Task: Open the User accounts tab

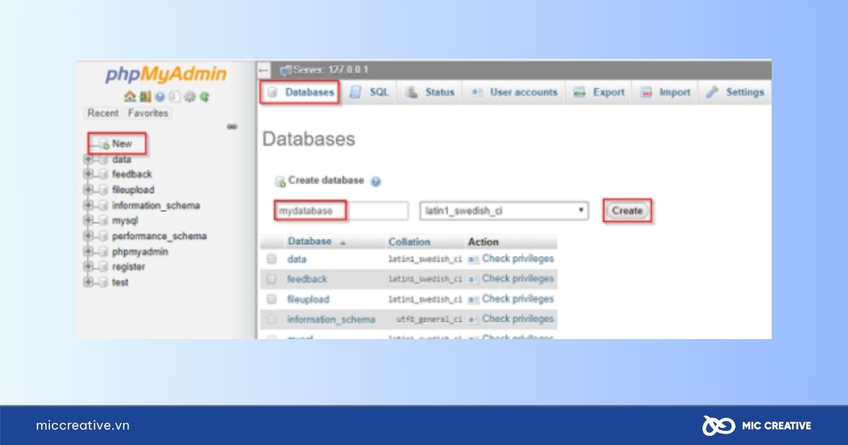Action: [514, 93]
